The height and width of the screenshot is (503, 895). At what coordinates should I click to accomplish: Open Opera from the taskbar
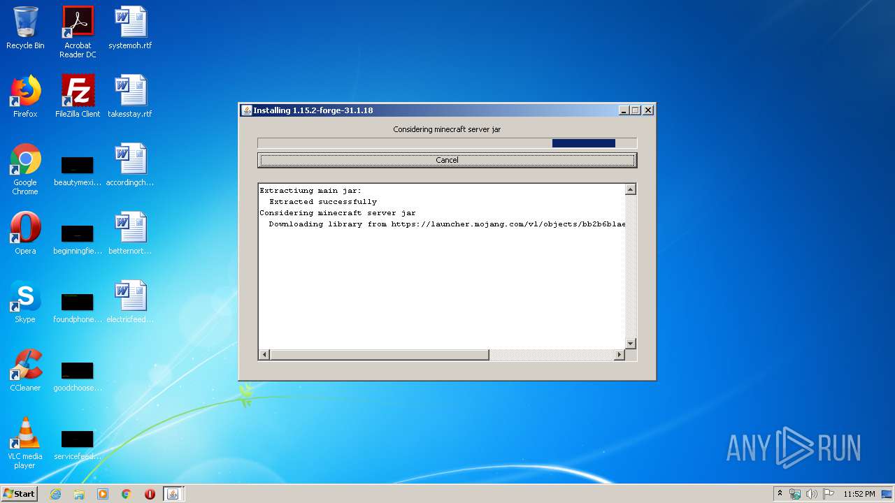150,494
